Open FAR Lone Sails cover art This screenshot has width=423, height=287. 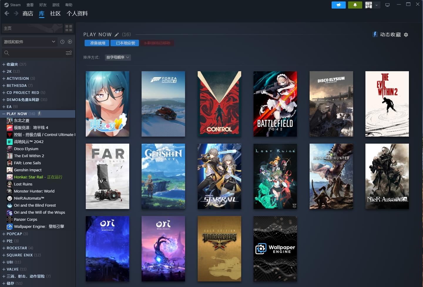(x=108, y=176)
